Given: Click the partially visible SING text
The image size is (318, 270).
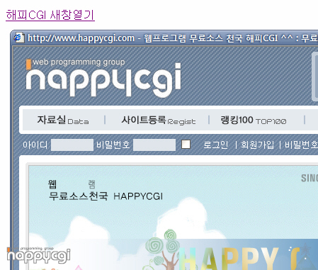Looking at the screenshot, I should pos(310,178).
